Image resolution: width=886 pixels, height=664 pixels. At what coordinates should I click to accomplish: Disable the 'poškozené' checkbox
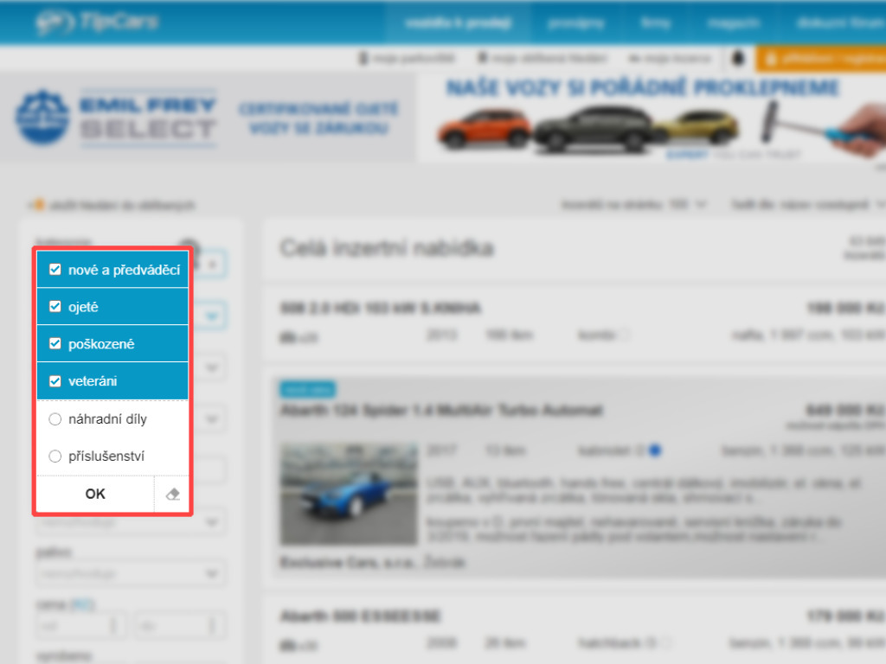pyautogui.click(x=55, y=344)
